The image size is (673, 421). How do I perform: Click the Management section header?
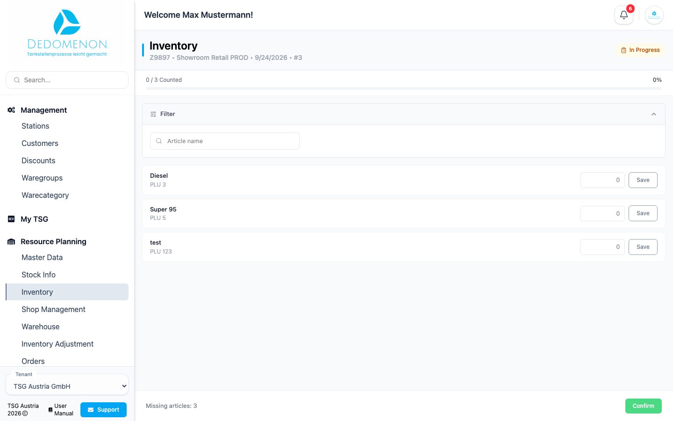tap(44, 110)
